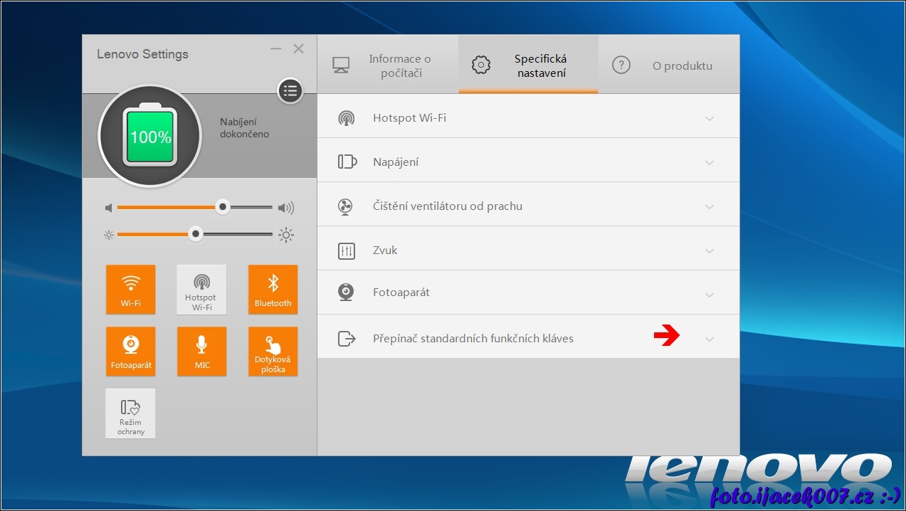Expand the Zvuk section chevron
The width and height of the screenshot is (906, 511).
pyautogui.click(x=709, y=251)
